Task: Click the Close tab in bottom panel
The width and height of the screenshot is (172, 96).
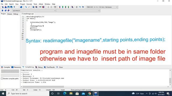Action: pos(59,67)
